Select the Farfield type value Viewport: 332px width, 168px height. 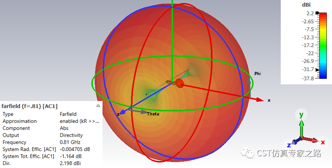[68, 114]
